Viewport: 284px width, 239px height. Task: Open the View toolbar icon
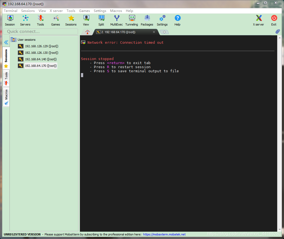pos(86,20)
